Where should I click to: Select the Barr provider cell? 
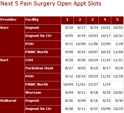pyautogui.click(x=12, y=41)
